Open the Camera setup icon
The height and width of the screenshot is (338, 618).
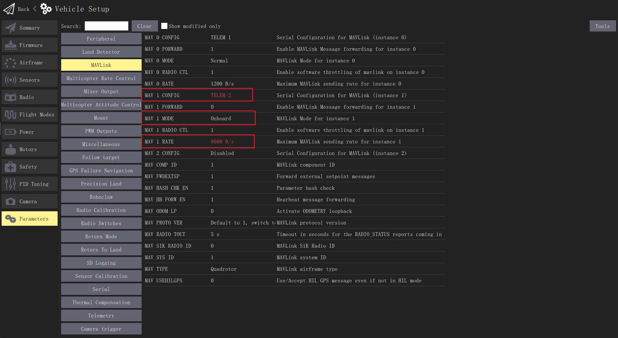click(10, 201)
